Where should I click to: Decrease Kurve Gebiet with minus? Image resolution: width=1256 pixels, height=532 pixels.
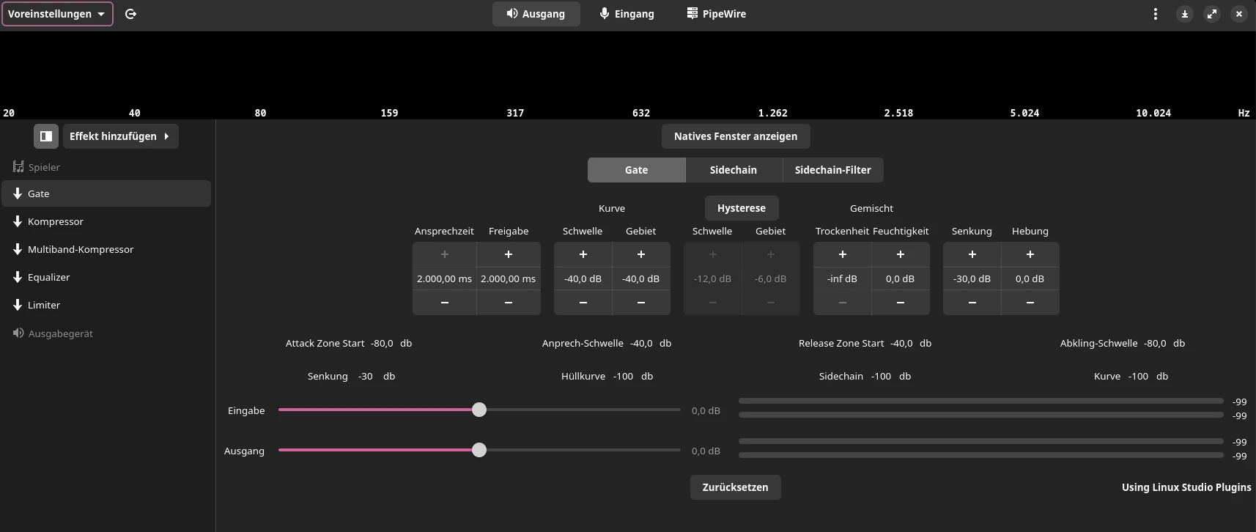click(x=641, y=303)
